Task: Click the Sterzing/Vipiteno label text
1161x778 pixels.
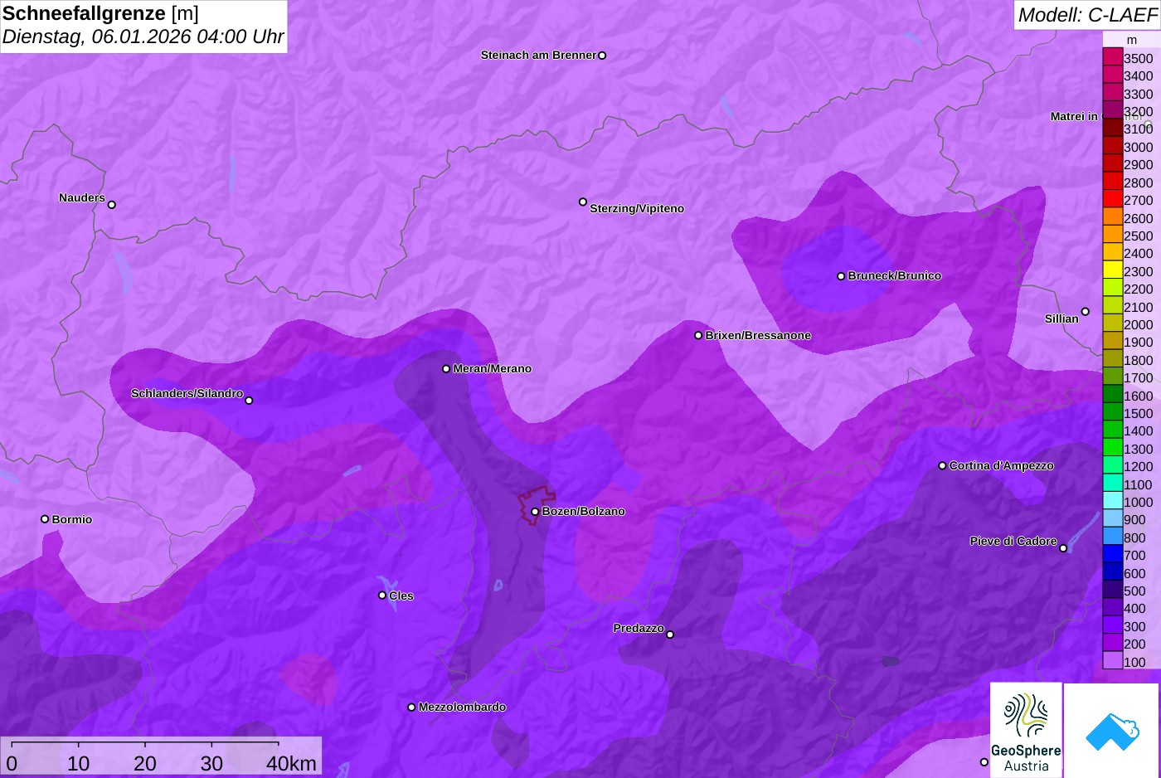Action: tap(637, 209)
